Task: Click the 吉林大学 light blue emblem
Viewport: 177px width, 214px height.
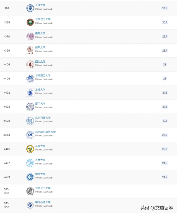Action: coord(30,163)
